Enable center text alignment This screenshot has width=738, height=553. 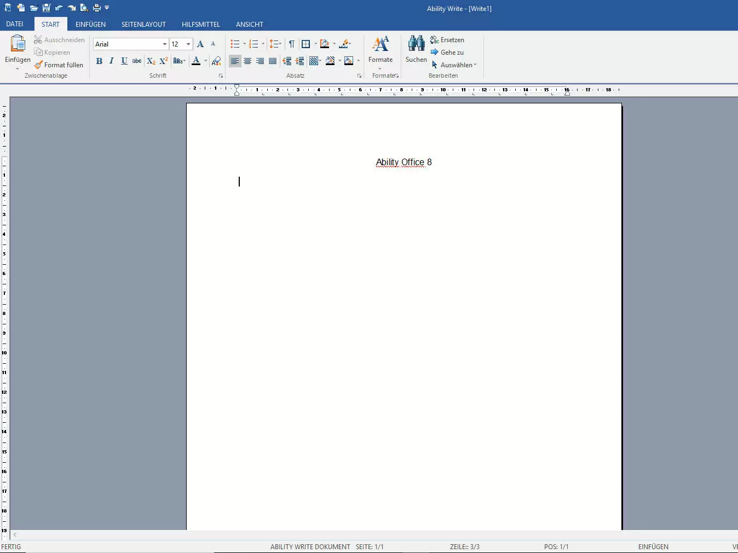(x=247, y=61)
